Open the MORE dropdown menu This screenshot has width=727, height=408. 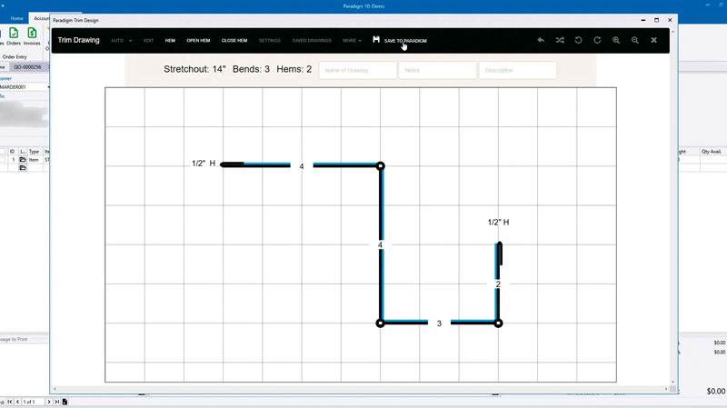click(x=352, y=40)
